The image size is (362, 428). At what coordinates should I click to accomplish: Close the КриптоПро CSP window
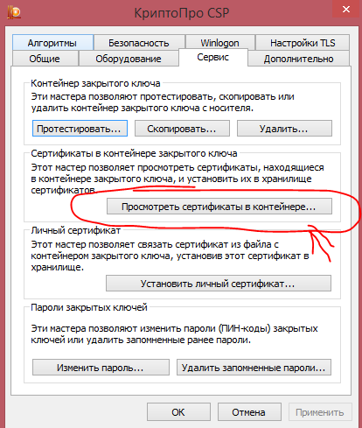[346, 9]
